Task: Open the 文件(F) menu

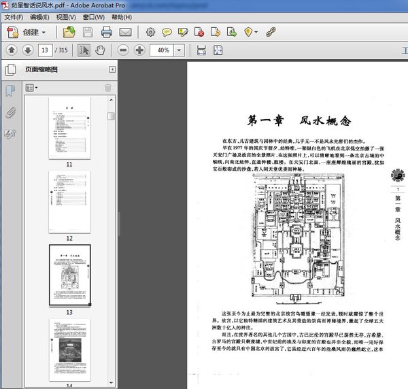Action: pos(14,17)
